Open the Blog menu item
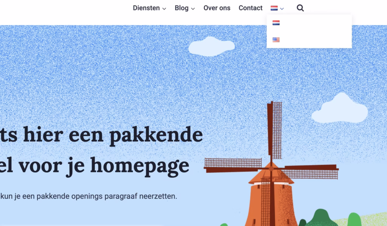The width and height of the screenshot is (387, 226). pos(181,8)
